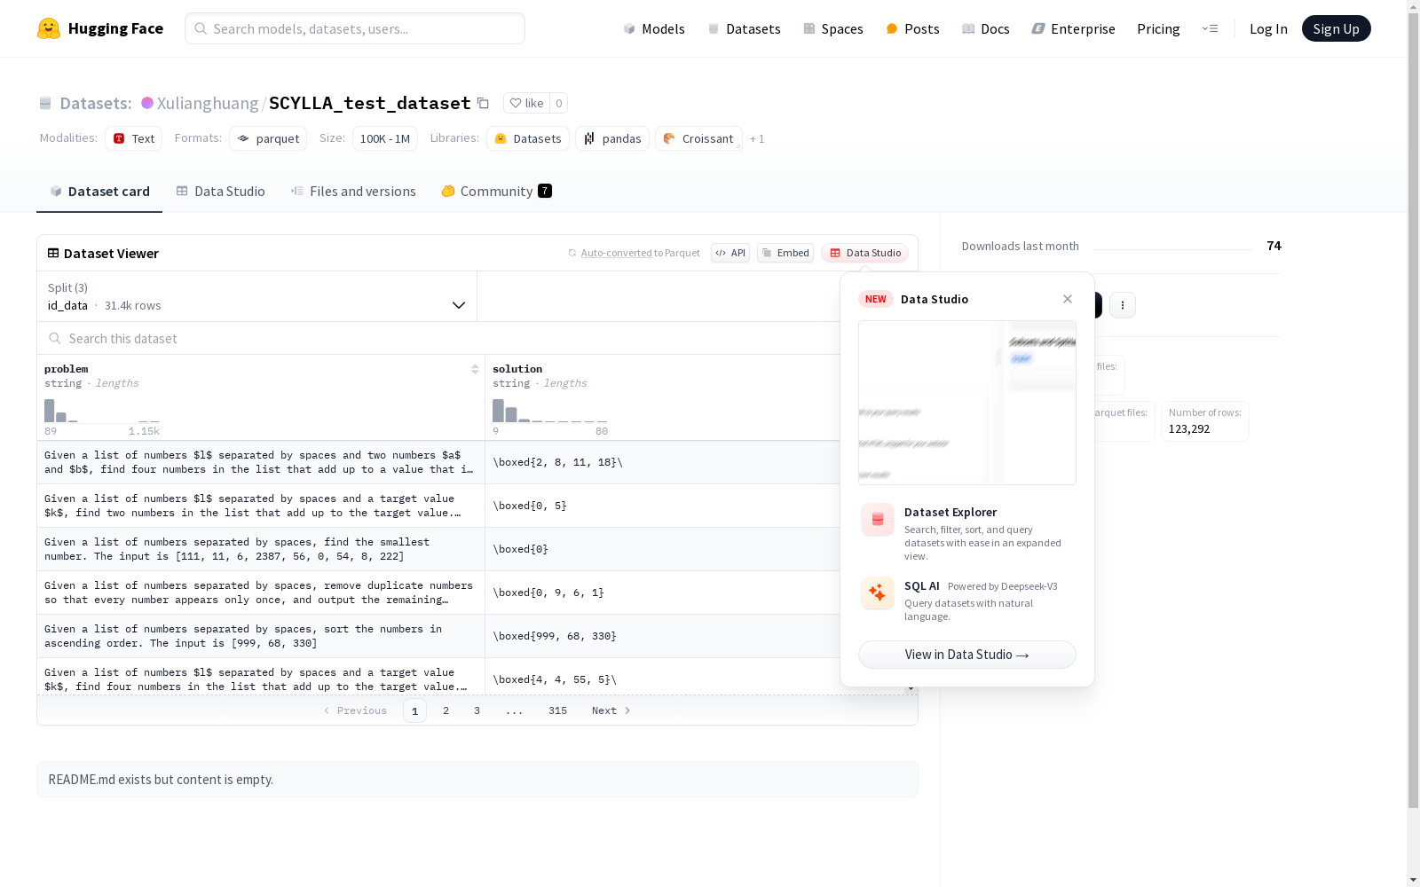The width and height of the screenshot is (1420, 887).
Task: Open Spaces in top navigation
Action: (x=832, y=28)
